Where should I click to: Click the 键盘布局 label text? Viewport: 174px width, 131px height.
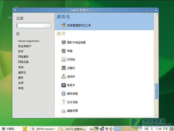72,111
